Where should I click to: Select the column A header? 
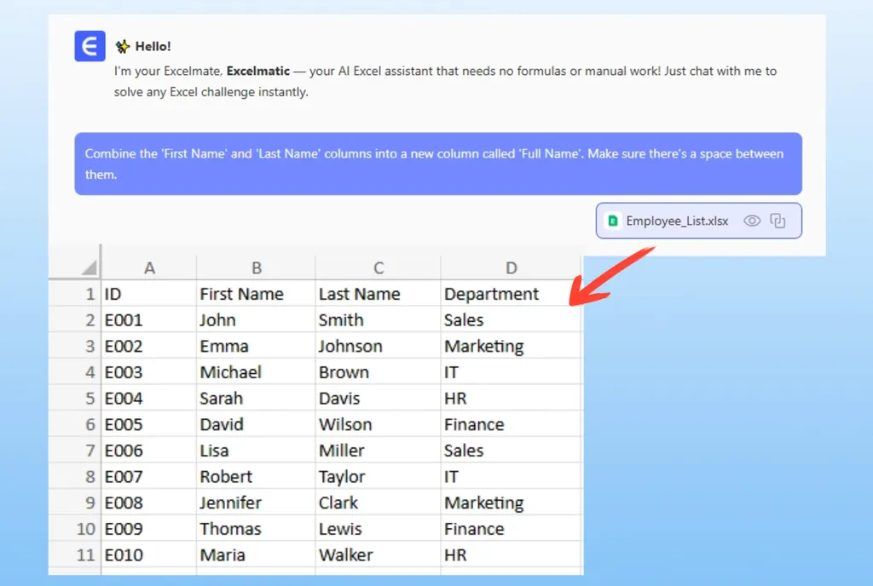pyautogui.click(x=149, y=268)
